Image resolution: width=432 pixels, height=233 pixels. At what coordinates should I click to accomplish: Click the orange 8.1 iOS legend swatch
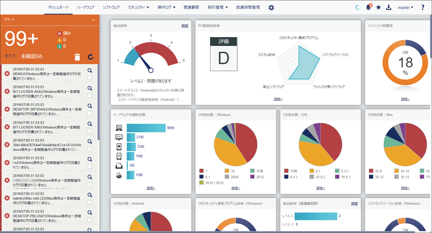point(312,171)
